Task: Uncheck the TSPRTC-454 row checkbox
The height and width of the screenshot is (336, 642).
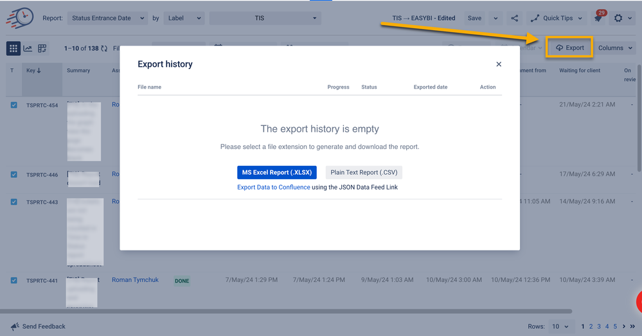Action: tap(14, 105)
